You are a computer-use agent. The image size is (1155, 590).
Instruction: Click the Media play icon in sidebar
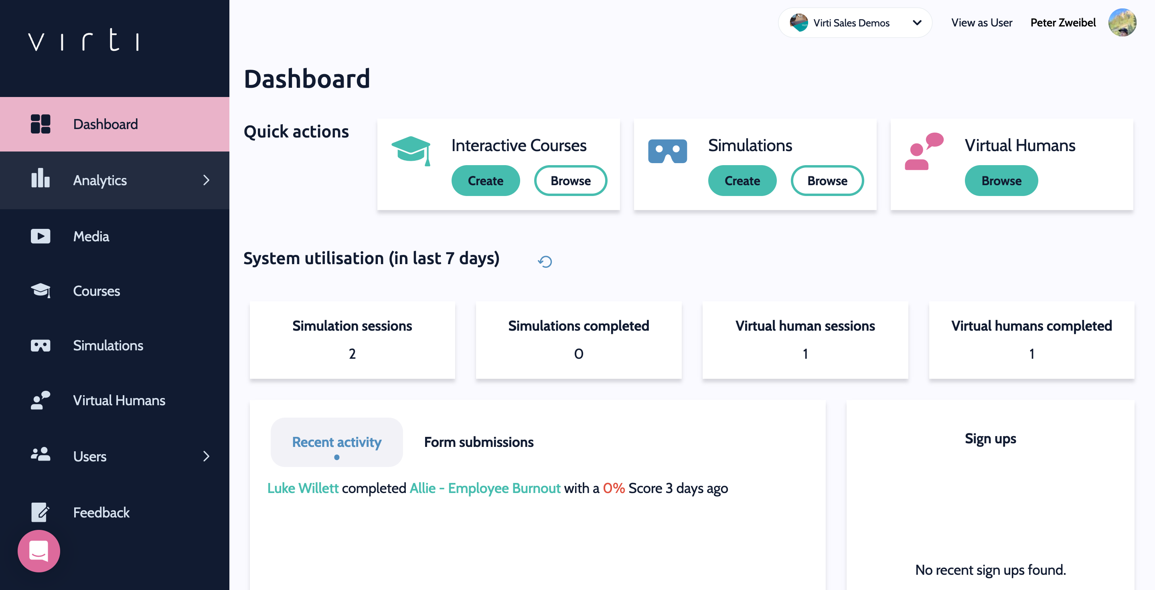click(41, 236)
